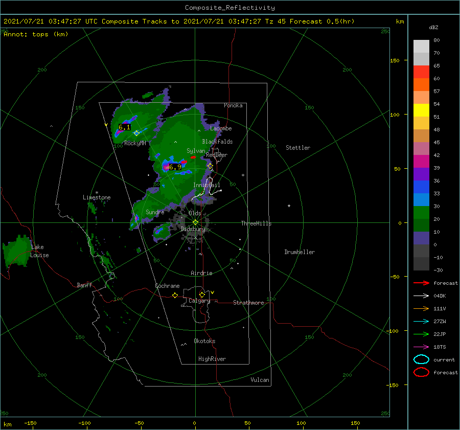
Task: Select the Cochrane town label
Action: click(x=167, y=286)
